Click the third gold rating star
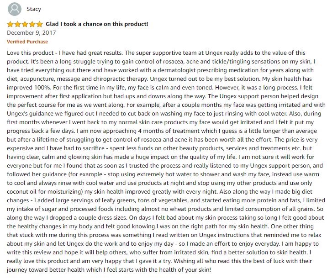The height and width of the screenshot is (279, 327). [x=25, y=24]
